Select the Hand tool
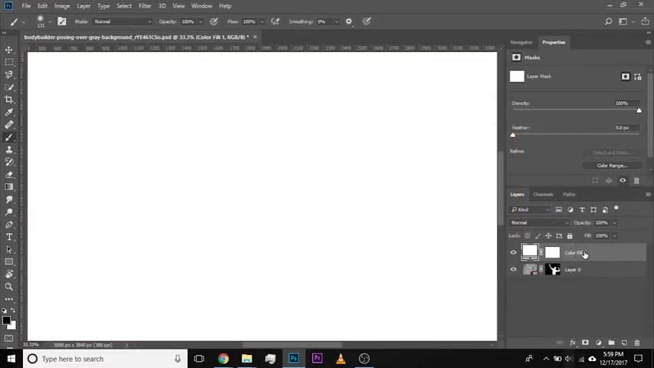The width and height of the screenshot is (654, 368). pyautogui.click(x=8, y=274)
